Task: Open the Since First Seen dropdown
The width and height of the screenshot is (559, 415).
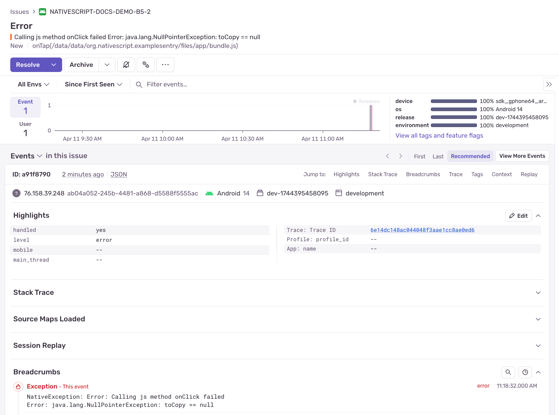Action: tap(93, 84)
